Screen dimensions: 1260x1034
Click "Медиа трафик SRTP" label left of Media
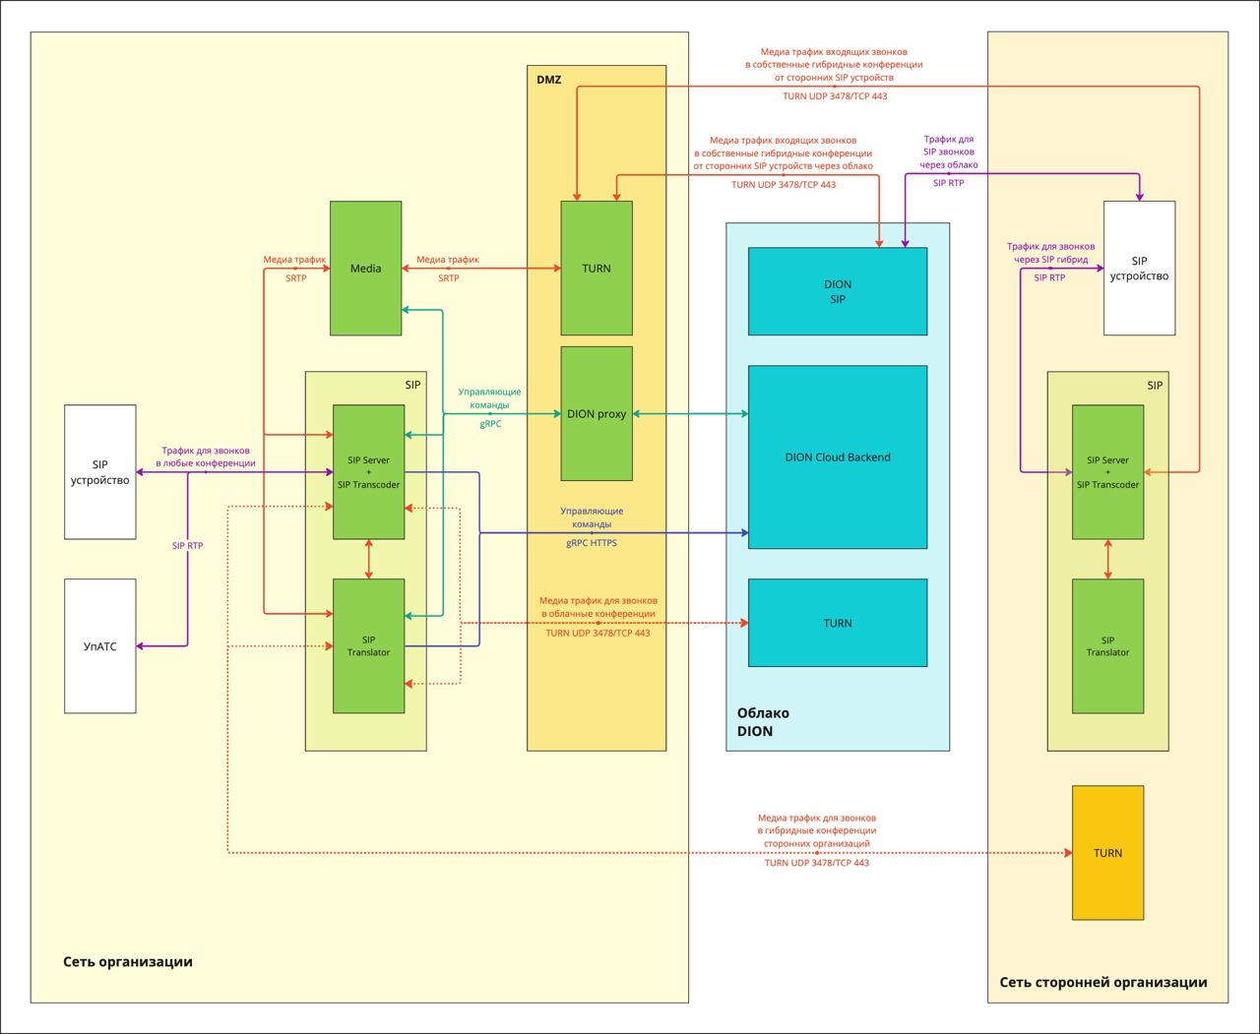[x=294, y=269]
